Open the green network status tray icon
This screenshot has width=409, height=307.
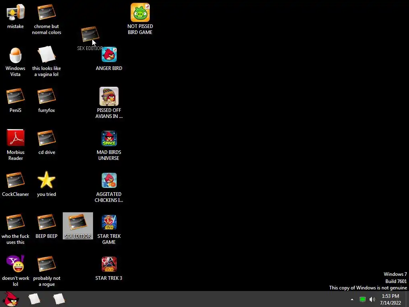click(x=363, y=299)
